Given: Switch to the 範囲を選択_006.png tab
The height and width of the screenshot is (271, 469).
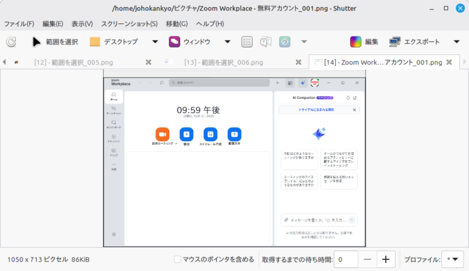Looking at the screenshot, I should pyautogui.click(x=223, y=62).
